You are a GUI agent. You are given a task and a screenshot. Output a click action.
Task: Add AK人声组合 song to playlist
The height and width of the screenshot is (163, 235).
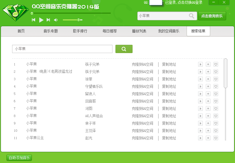[x=208, y=116]
